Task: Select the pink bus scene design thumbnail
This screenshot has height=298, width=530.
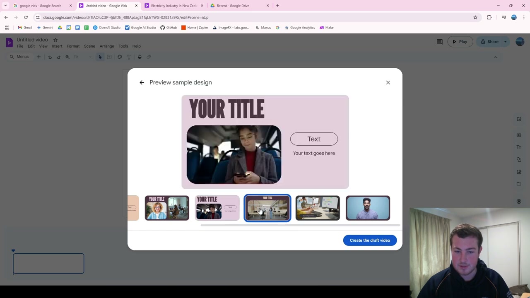Action: coord(217,208)
